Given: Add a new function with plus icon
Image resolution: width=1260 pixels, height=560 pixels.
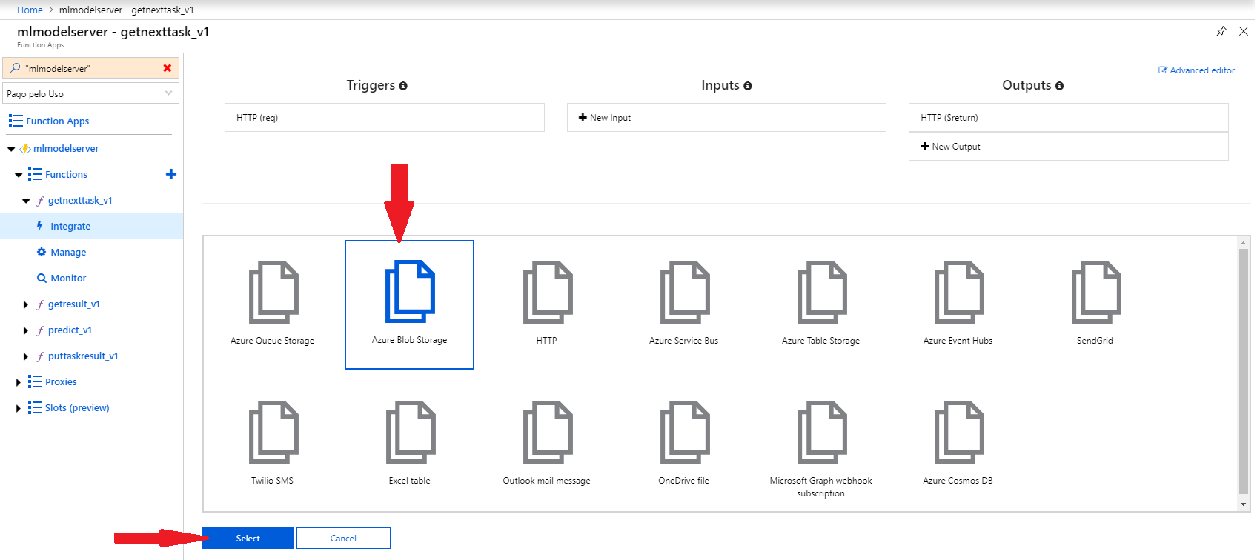Looking at the screenshot, I should pos(171,174).
